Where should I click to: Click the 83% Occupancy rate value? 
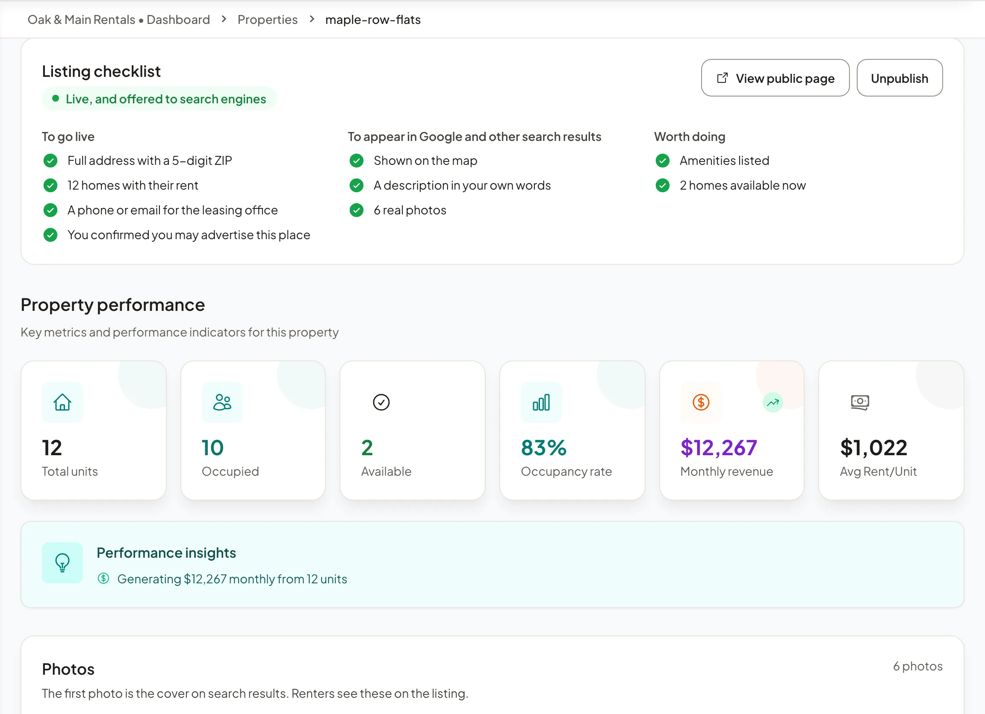(543, 447)
